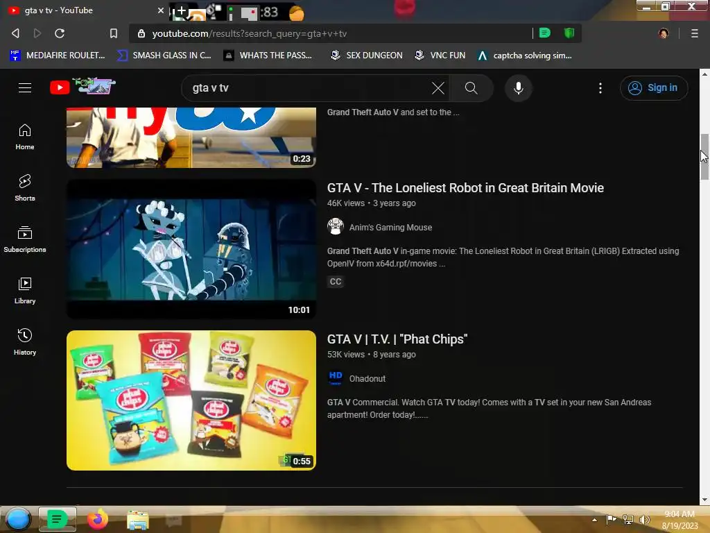710x533 pixels.
Task: Open Library in sidebar
Action: click(x=25, y=291)
